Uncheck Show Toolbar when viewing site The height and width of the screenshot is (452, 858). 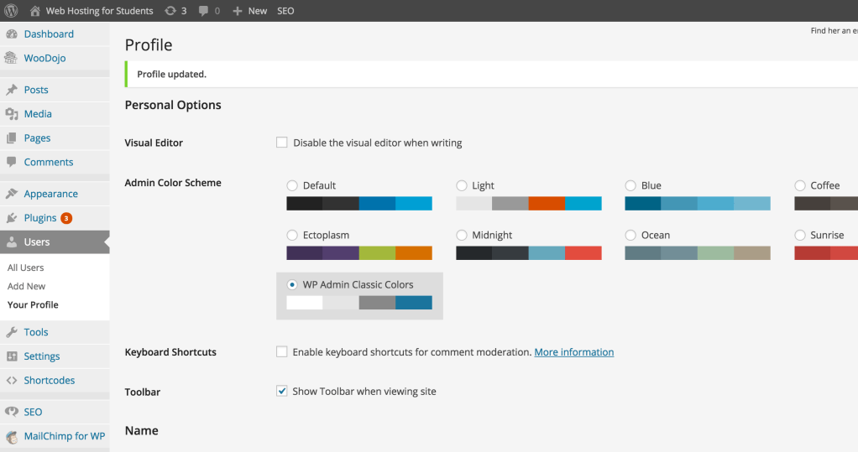(282, 391)
